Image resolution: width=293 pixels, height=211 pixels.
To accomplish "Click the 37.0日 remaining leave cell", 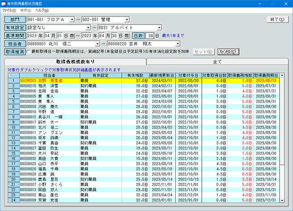I will [135, 81].
